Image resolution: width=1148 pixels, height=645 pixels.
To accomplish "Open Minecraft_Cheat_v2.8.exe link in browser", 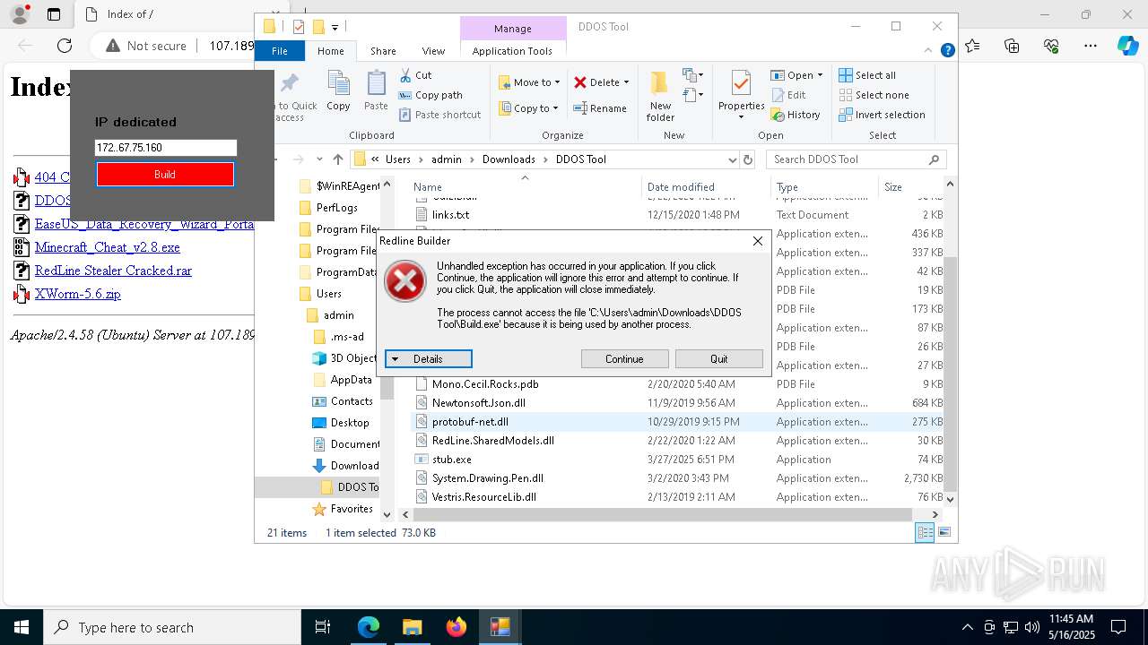I will pyautogui.click(x=107, y=247).
